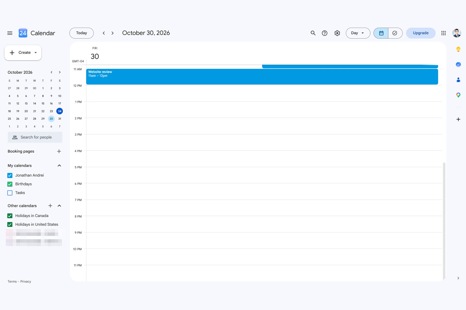Uncheck Holidays in Canada calendar
The width and height of the screenshot is (466, 310).
coord(10,216)
